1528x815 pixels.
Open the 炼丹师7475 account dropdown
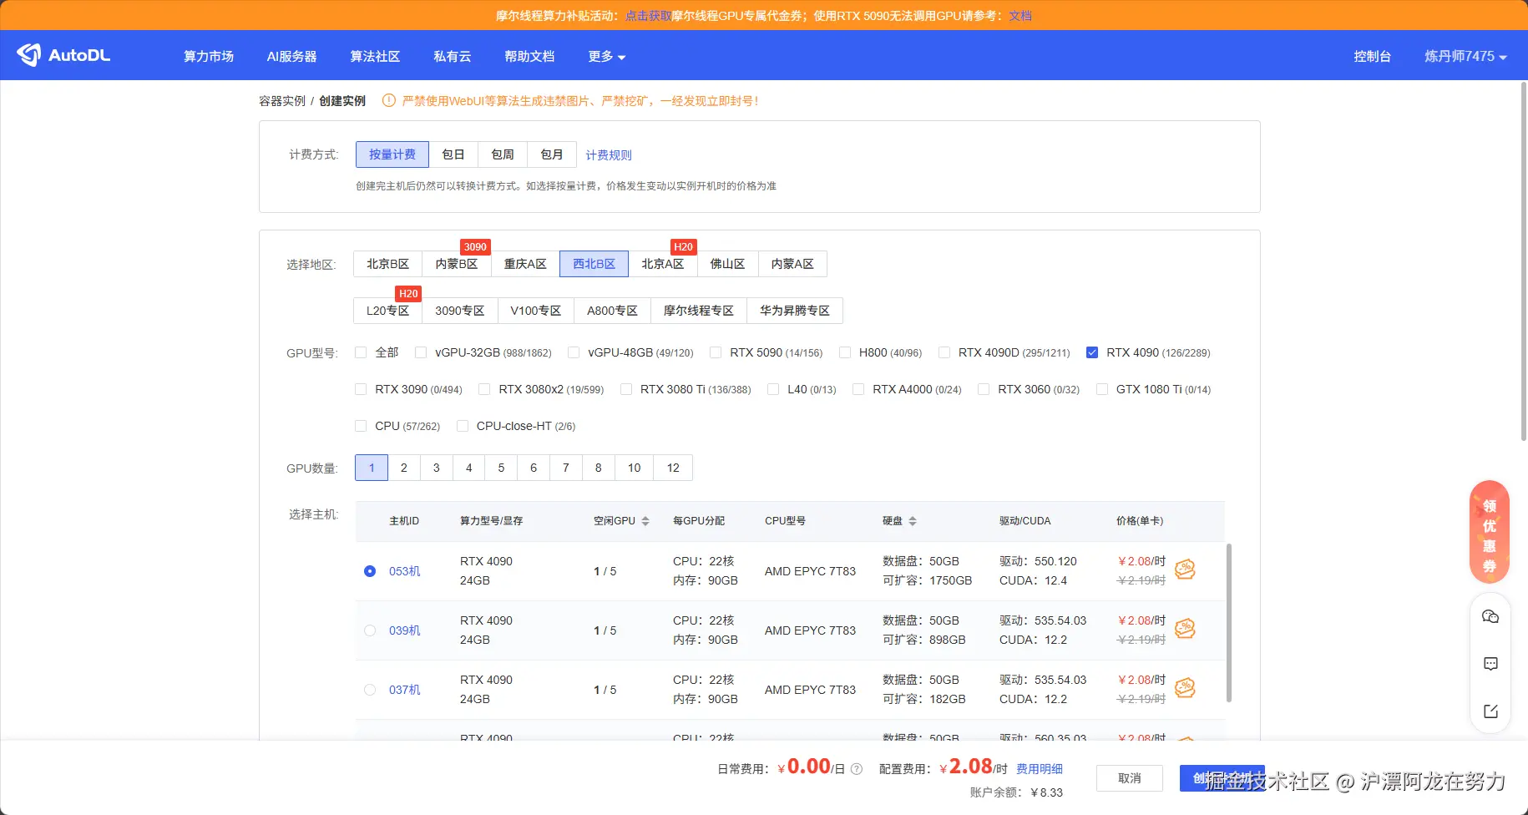click(x=1465, y=56)
